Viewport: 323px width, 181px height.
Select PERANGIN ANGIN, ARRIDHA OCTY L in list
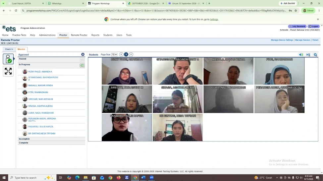[42, 120]
